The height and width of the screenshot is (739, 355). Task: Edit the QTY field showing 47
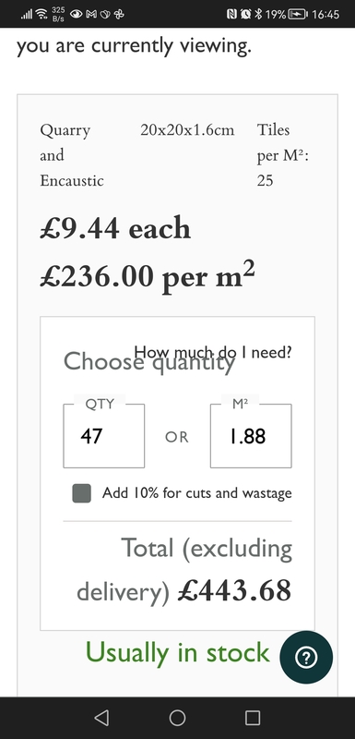point(104,436)
